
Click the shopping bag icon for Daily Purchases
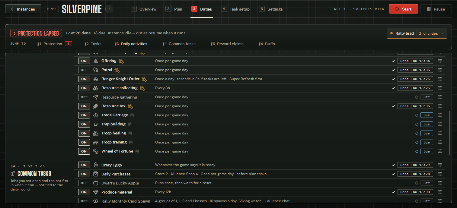tap(96, 174)
